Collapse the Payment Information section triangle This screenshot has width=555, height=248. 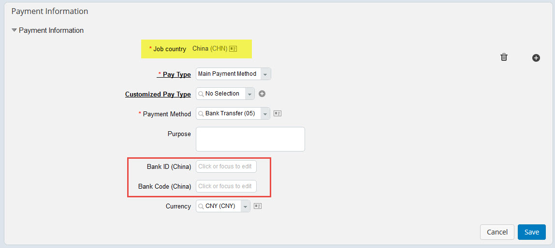click(14, 30)
